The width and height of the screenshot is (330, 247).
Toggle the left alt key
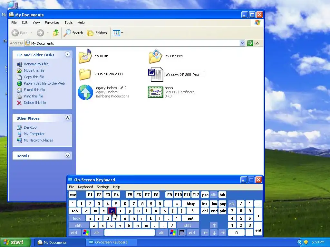pos(97,233)
